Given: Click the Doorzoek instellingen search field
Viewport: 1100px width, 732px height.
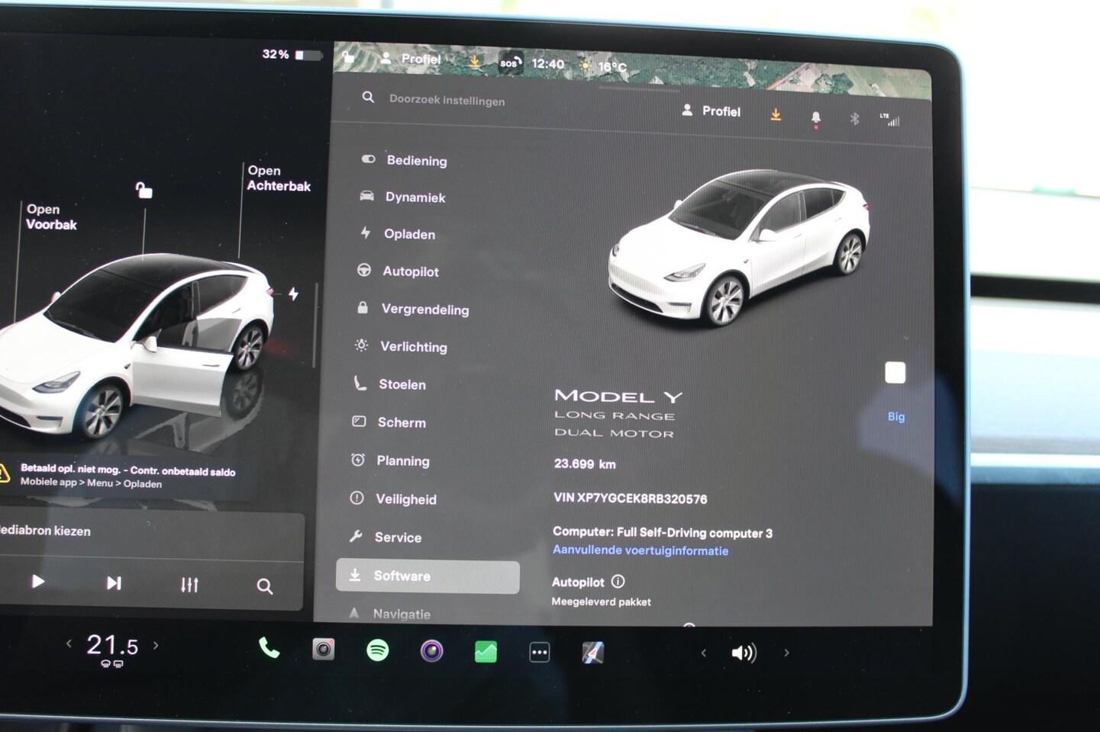Looking at the screenshot, I should point(447,100).
